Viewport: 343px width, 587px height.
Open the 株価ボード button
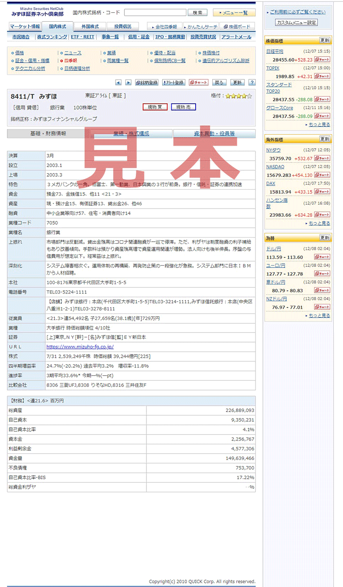click(238, 27)
